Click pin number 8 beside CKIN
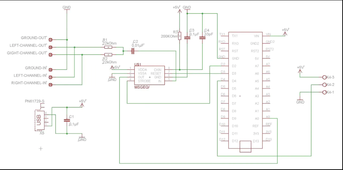Viewport: 343px width, 170px height. [169, 68]
